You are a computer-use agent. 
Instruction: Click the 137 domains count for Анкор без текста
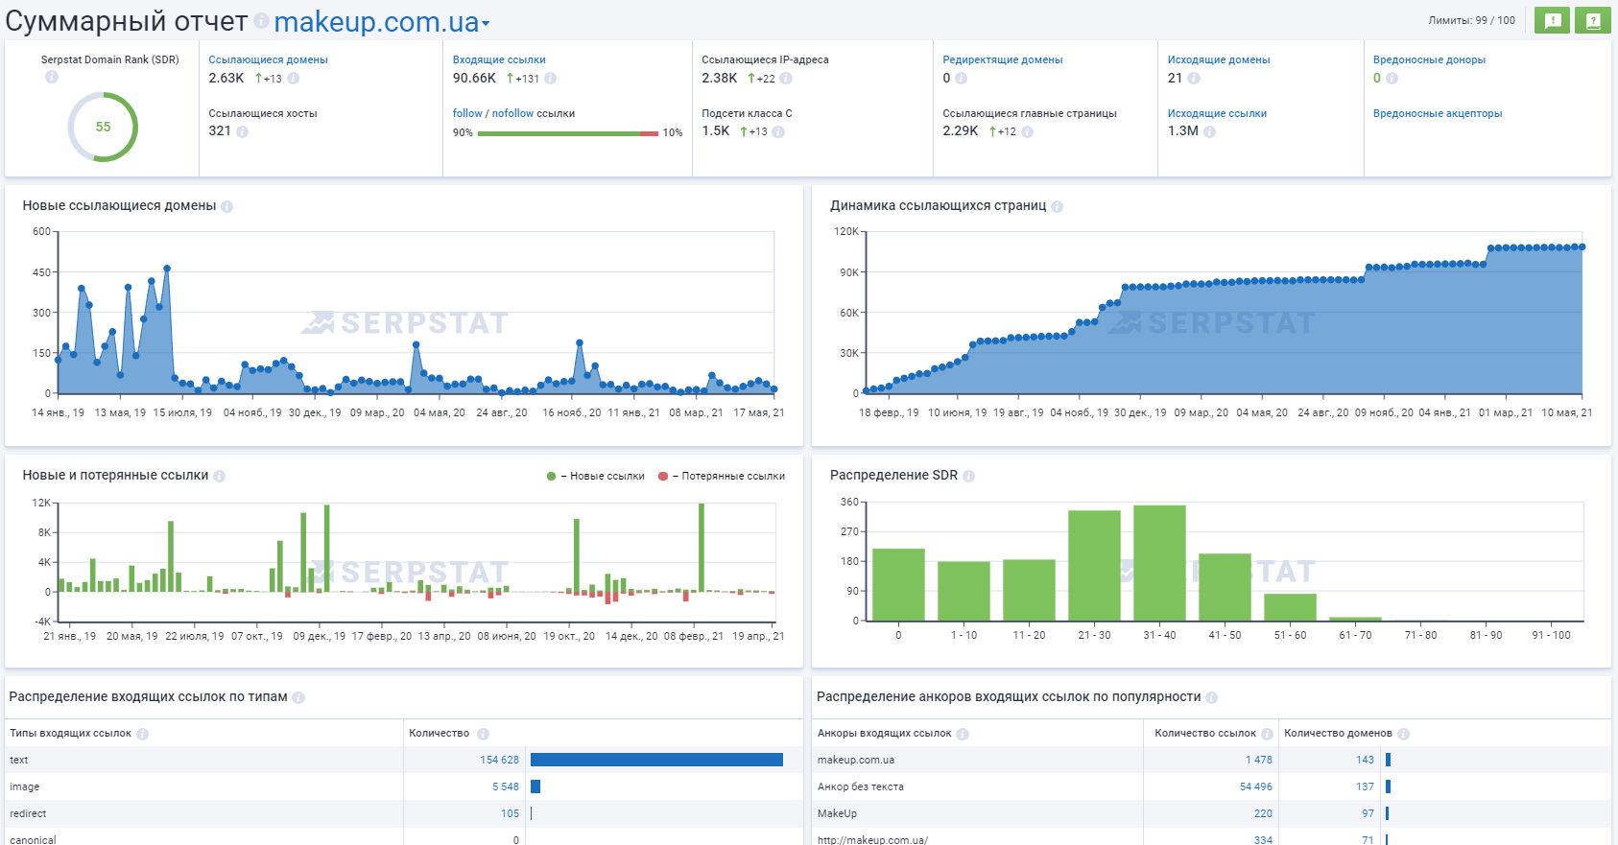(1365, 786)
